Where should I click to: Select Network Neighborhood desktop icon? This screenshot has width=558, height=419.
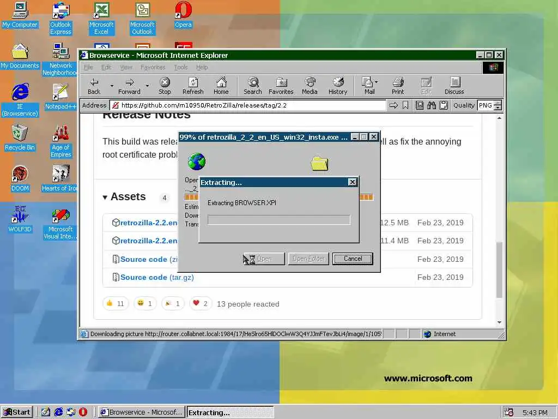pos(60,59)
